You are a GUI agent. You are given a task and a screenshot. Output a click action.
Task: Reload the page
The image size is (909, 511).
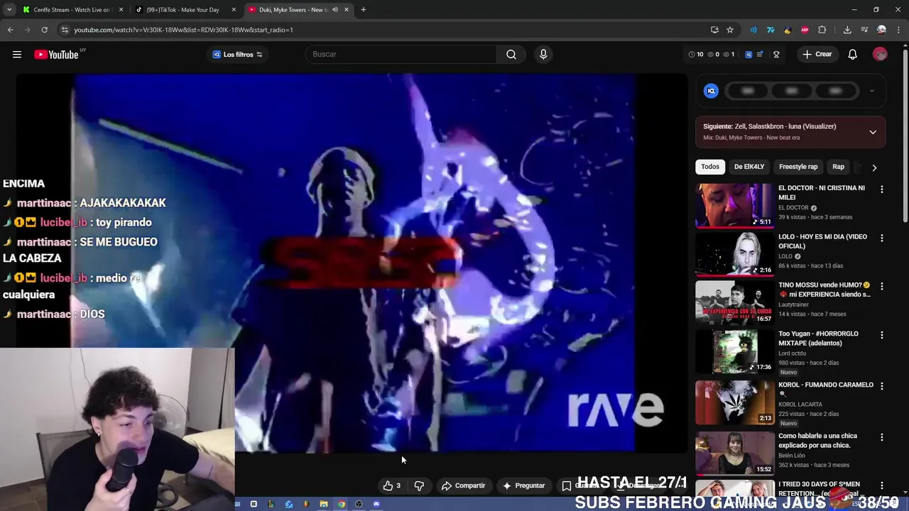(44, 30)
